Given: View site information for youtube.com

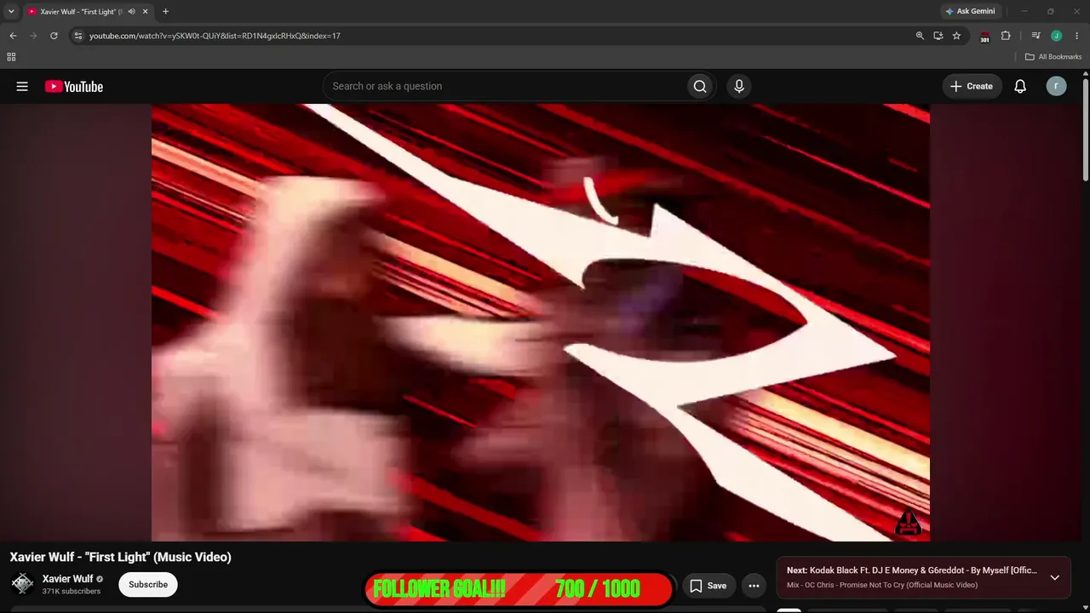Looking at the screenshot, I should click(77, 36).
